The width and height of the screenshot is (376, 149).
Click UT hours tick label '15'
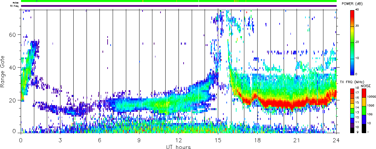click(x=218, y=141)
